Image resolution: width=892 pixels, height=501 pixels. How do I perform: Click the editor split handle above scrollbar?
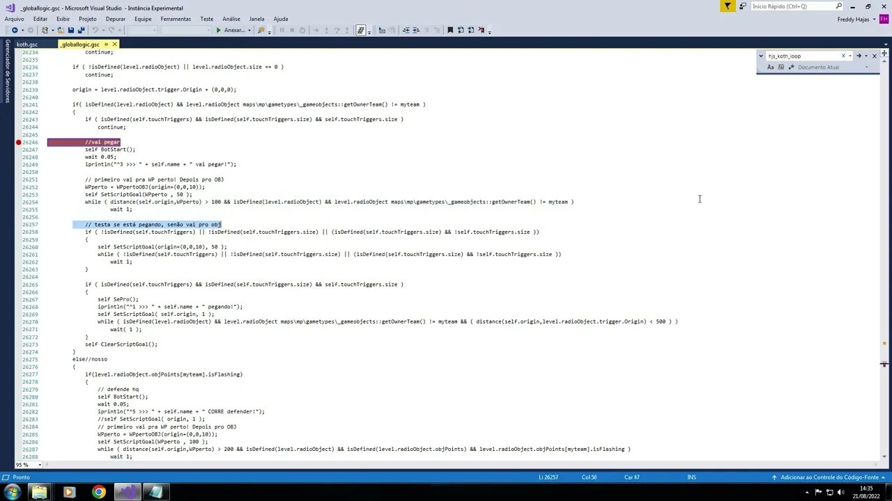(884, 54)
